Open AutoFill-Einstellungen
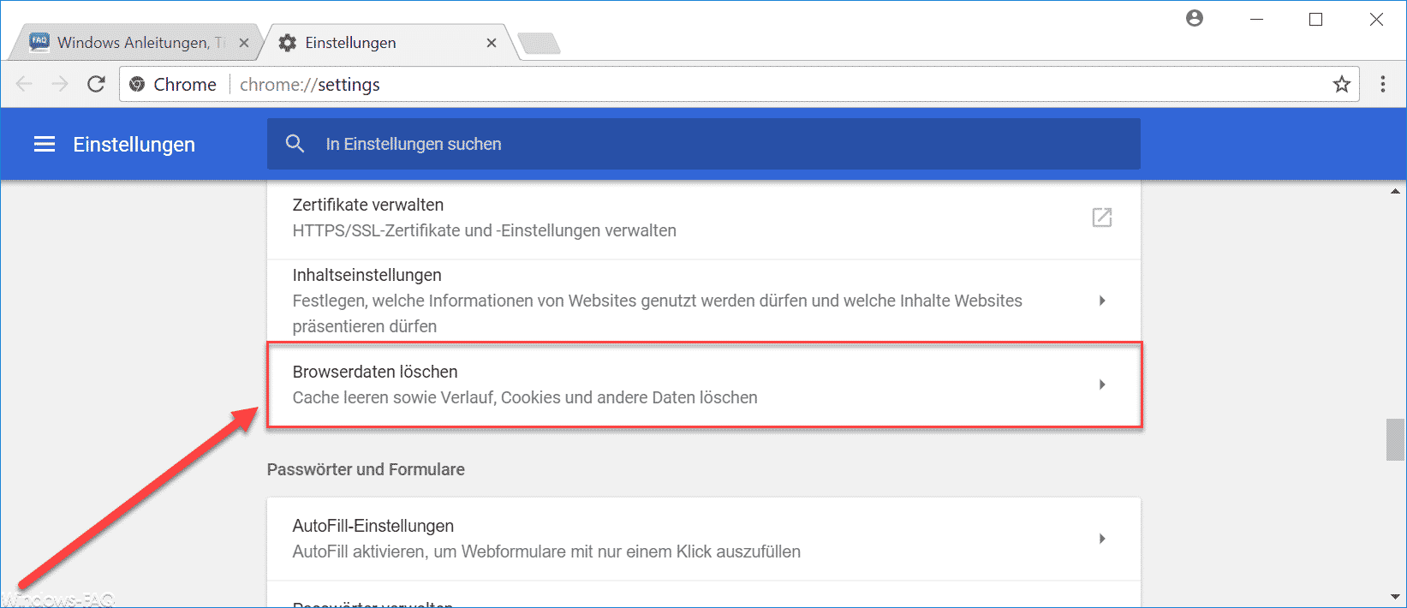The width and height of the screenshot is (1407, 608). (x=704, y=539)
